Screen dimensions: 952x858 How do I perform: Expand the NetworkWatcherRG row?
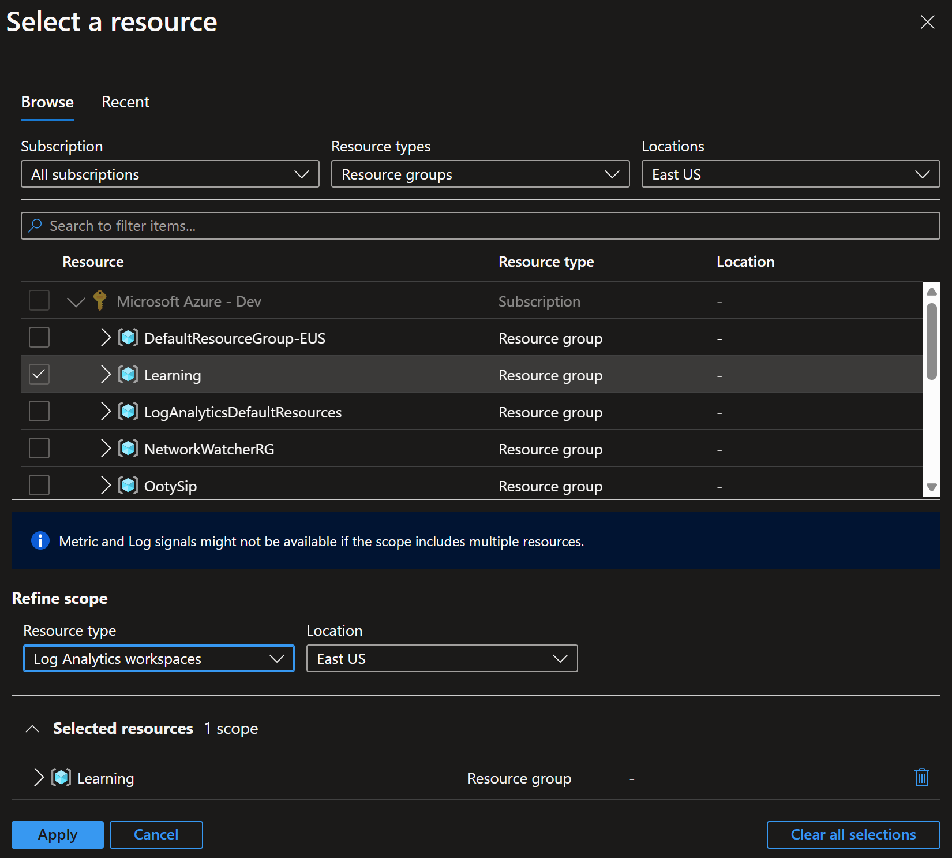(106, 448)
